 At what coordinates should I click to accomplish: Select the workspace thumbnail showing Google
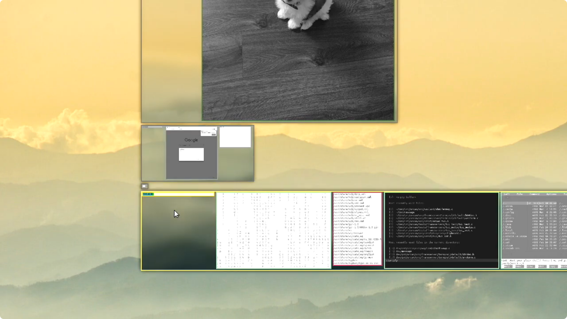[198, 153]
